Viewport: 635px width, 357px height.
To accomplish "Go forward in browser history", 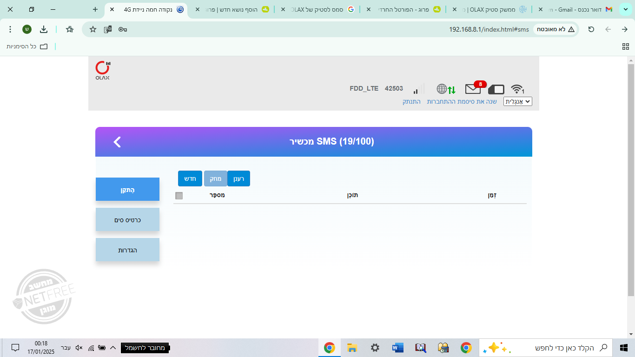I will coord(608,29).
